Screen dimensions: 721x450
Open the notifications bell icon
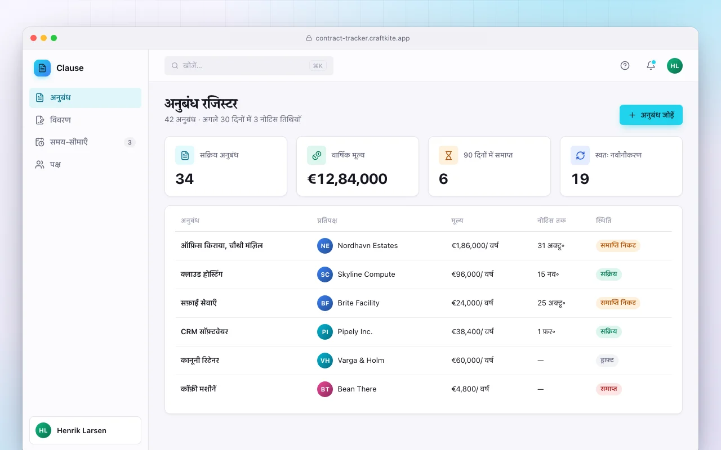pyautogui.click(x=651, y=65)
